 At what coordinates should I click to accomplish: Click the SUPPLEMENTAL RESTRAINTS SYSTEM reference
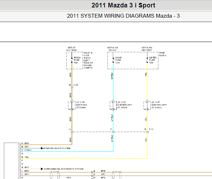[x=63, y=169]
